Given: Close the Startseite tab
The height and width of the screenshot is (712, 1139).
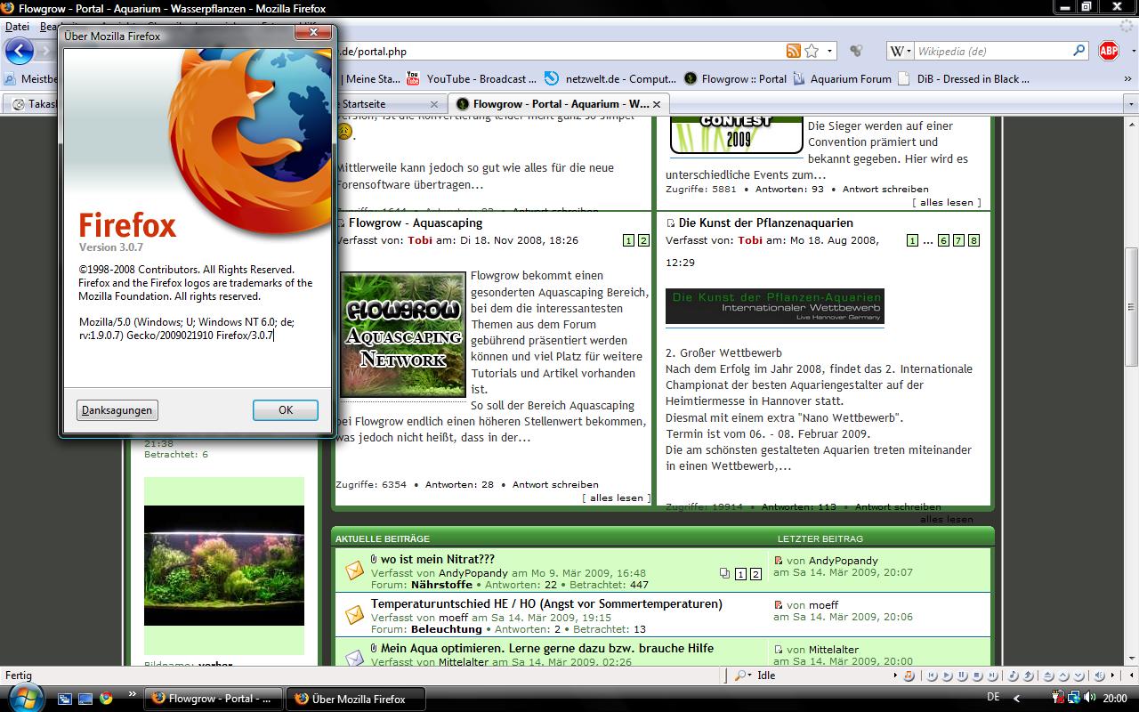Looking at the screenshot, I should click(x=434, y=104).
